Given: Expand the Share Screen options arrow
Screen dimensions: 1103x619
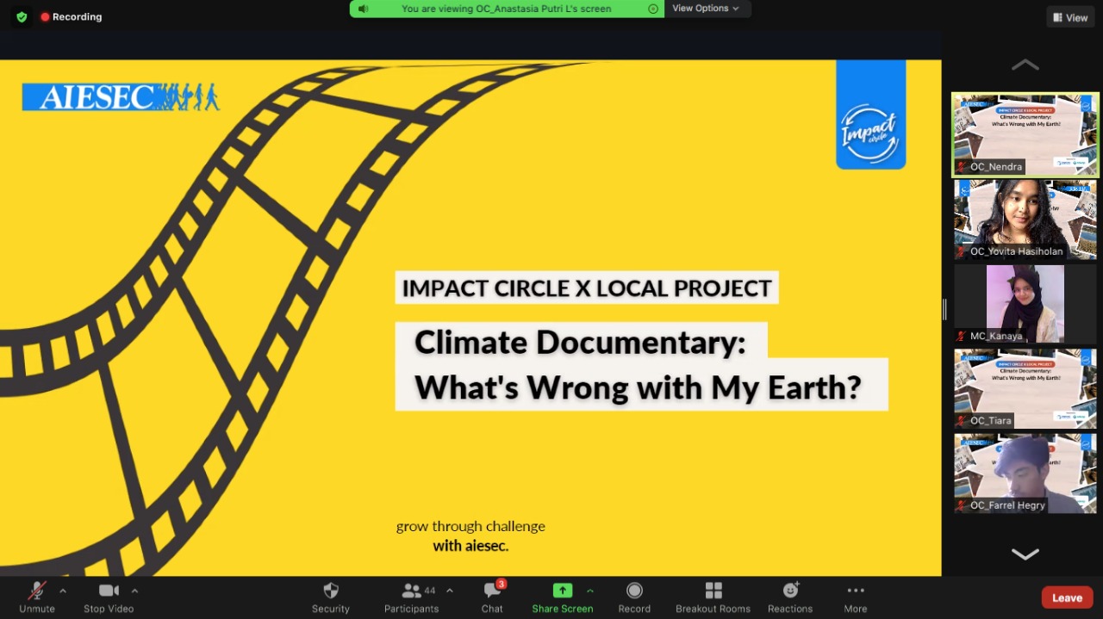Looking at the screenshot, I should [590, 591].
